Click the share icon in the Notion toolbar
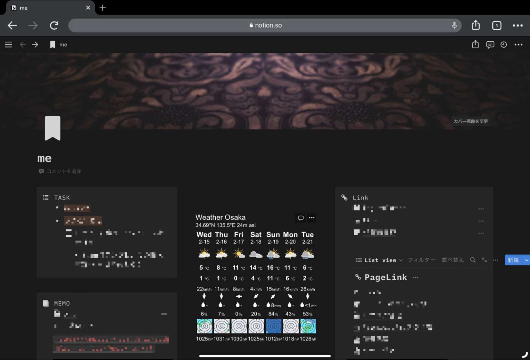Image resolution: width=530 pixels, height=360 pixels. click(x=475, y=44)
